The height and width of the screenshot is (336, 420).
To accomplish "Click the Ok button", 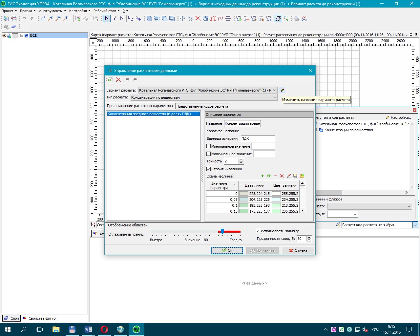I will pos(227,250).
